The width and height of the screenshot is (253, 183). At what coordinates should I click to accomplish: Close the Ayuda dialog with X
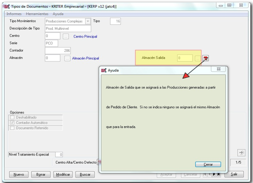tap(219, 69)
